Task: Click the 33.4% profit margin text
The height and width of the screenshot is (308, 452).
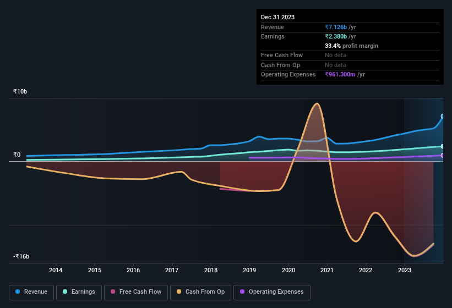Action: tap(351, 46)
